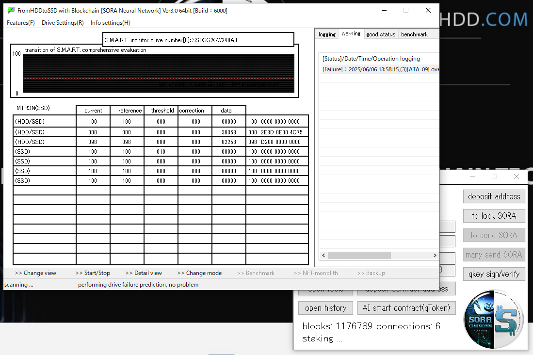
Task: Minimize the FromHDDtoSSD window
Action: [384, 10]
